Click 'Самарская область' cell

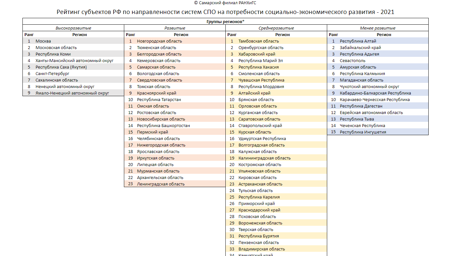pyautogui.click(x=156, y=67)
